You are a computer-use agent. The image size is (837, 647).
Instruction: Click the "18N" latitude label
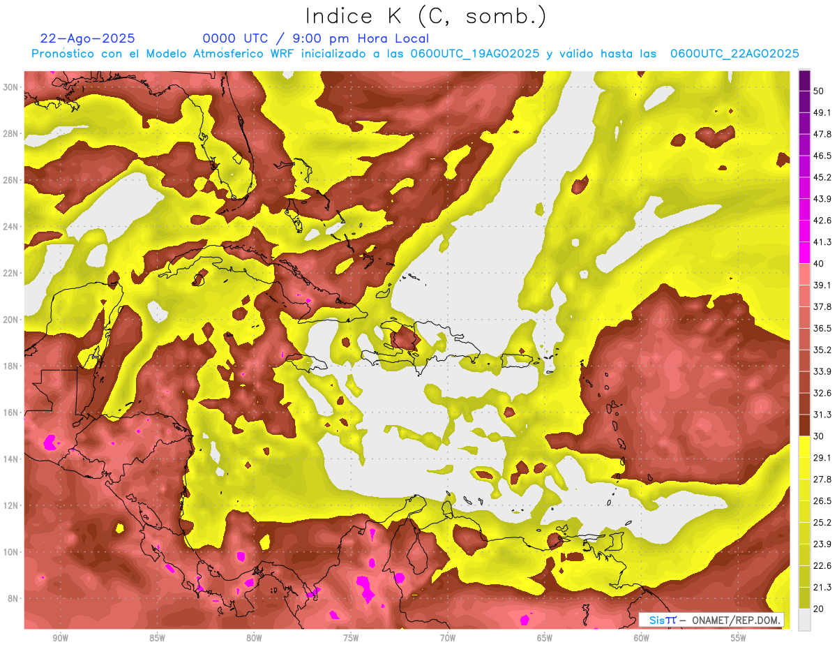11,366
